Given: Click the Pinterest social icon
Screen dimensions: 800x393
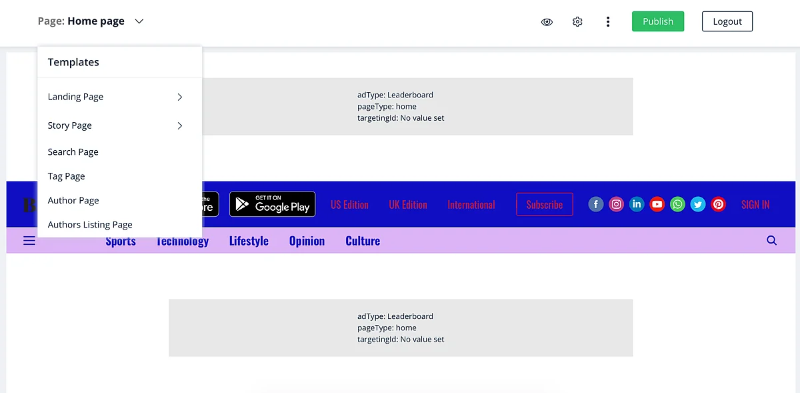Looking at the screenshot, I should pyautogui.click(x=718, y=204).
